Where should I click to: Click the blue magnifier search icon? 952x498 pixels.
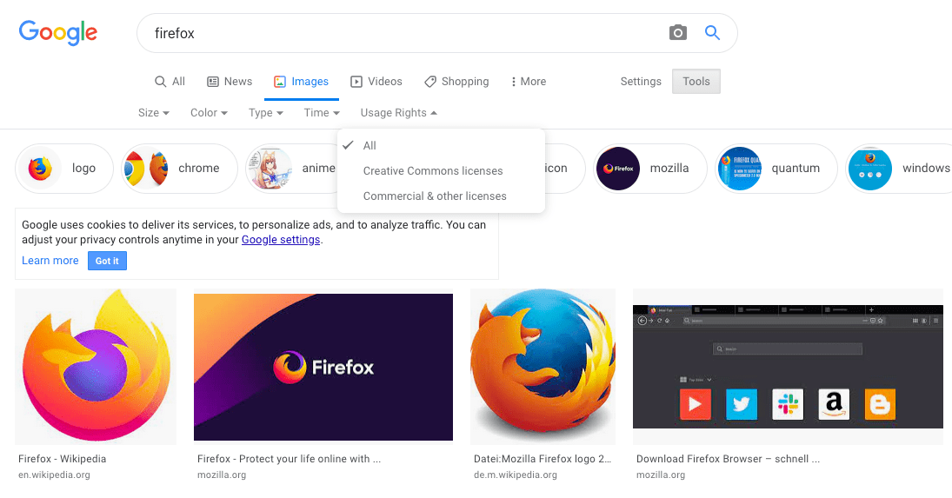712,33
